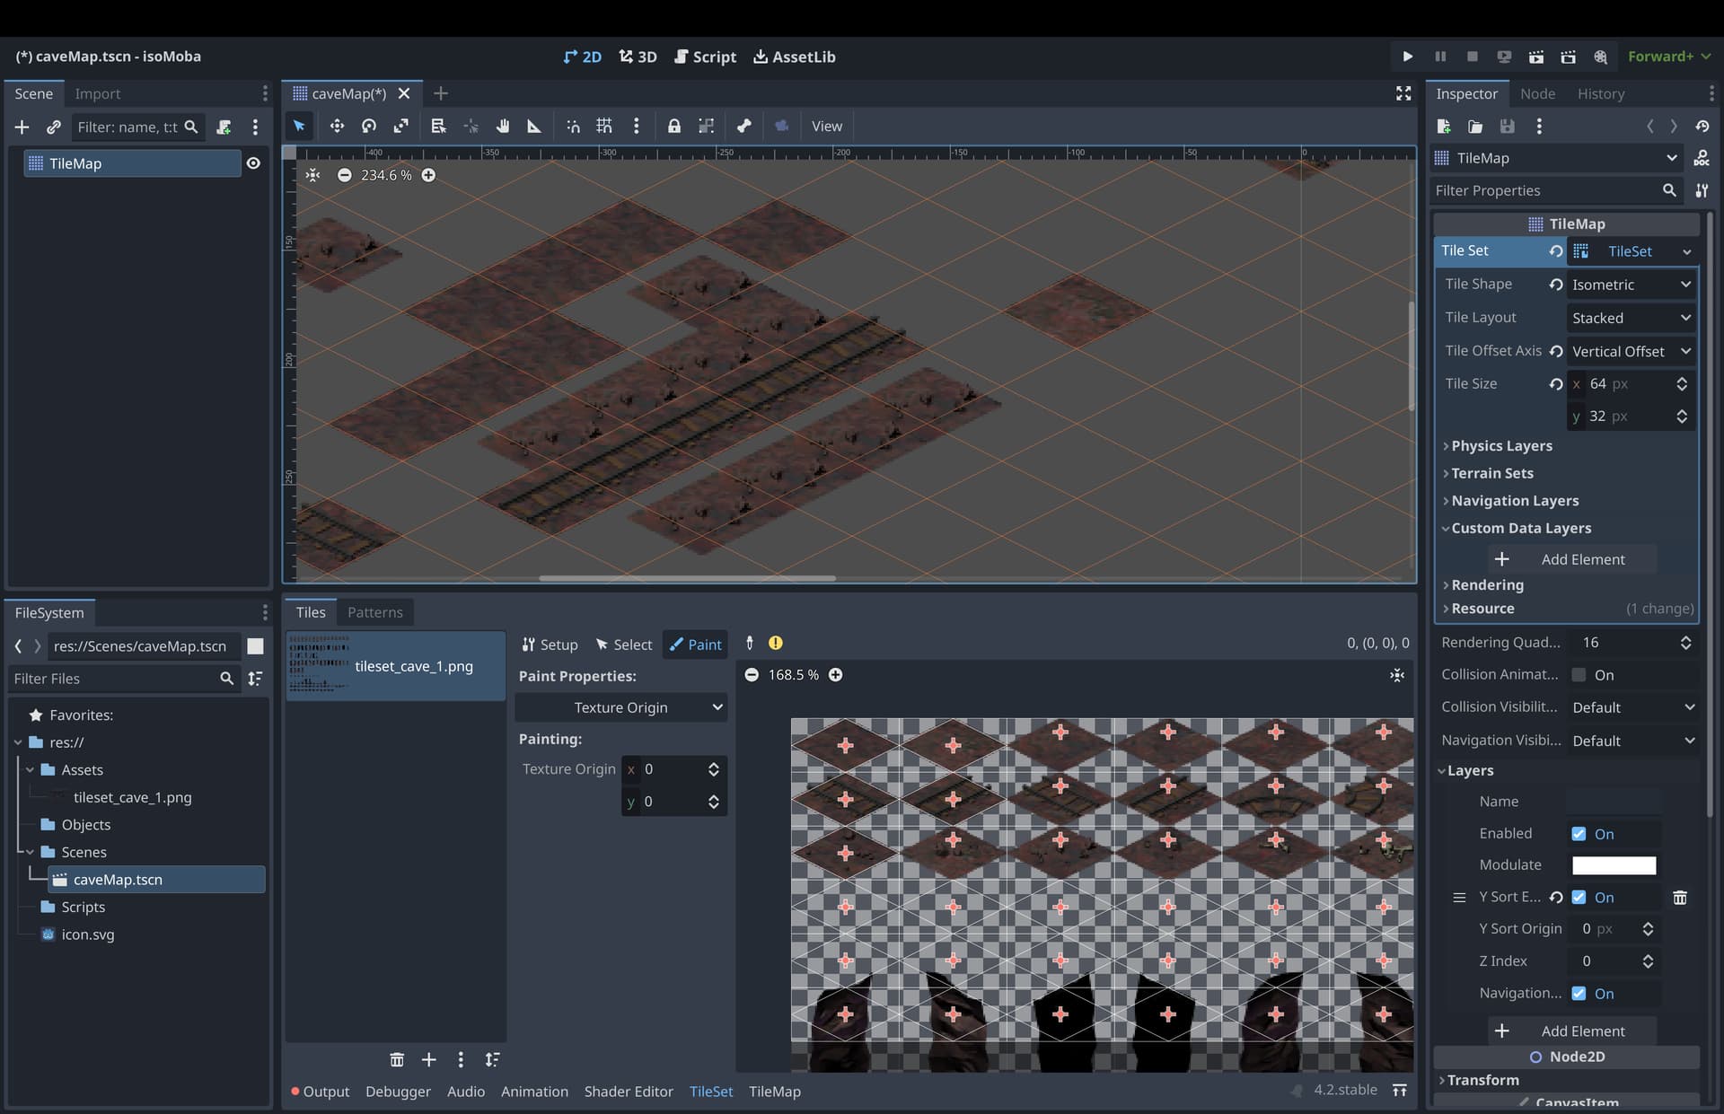1724x1114 pixels.
Task: Click the Setup button in the TileSet editor
Action: click(x=550, y=644)
